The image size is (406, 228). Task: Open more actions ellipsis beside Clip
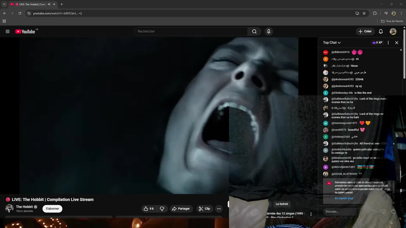click(219, 209)
